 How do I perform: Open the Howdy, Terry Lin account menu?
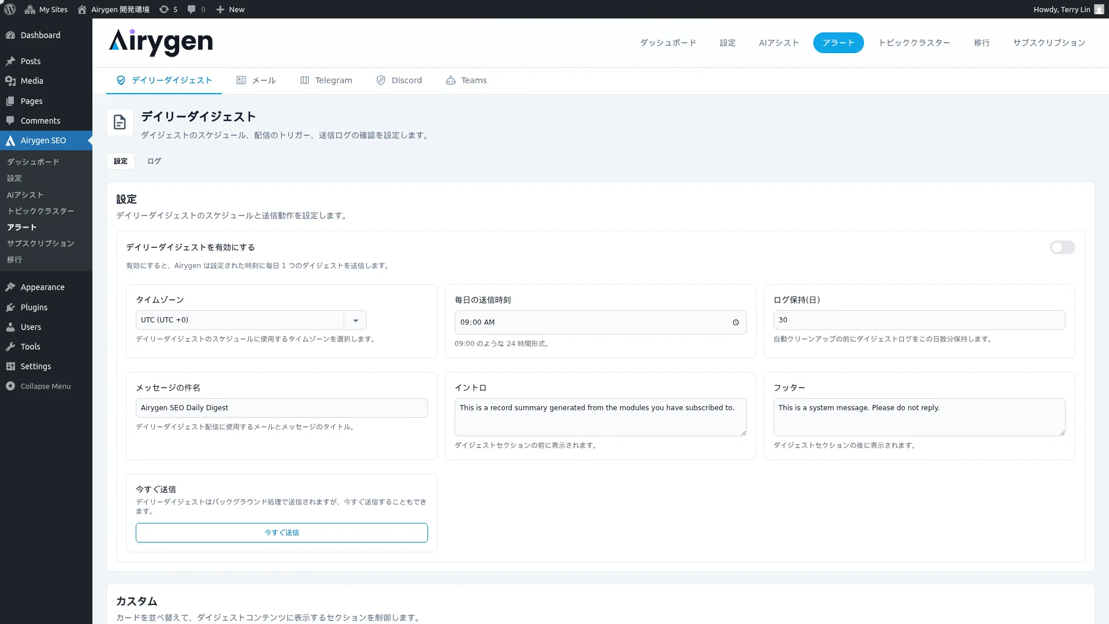pos(1066,9)
